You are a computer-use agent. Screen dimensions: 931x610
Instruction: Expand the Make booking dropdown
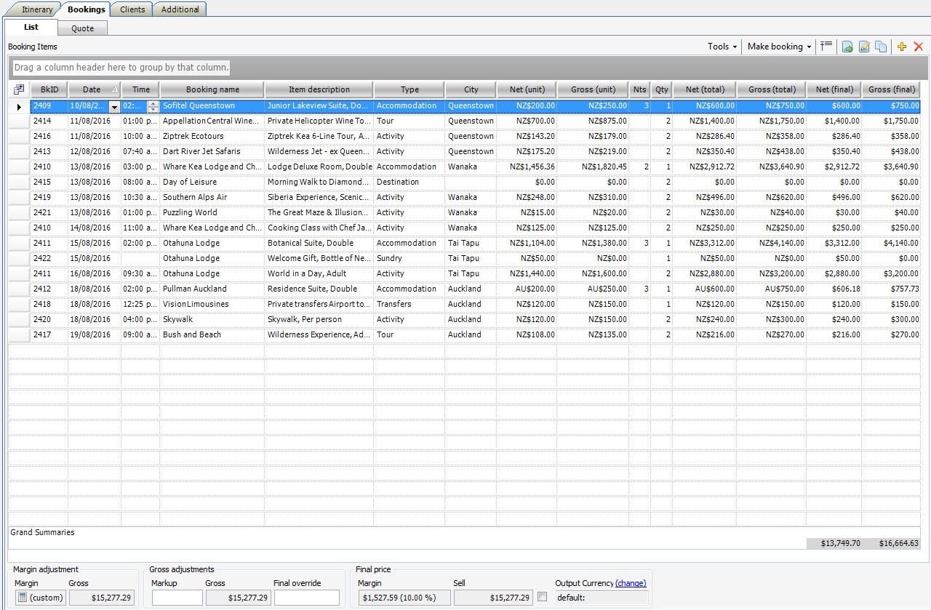pos(779,47)
